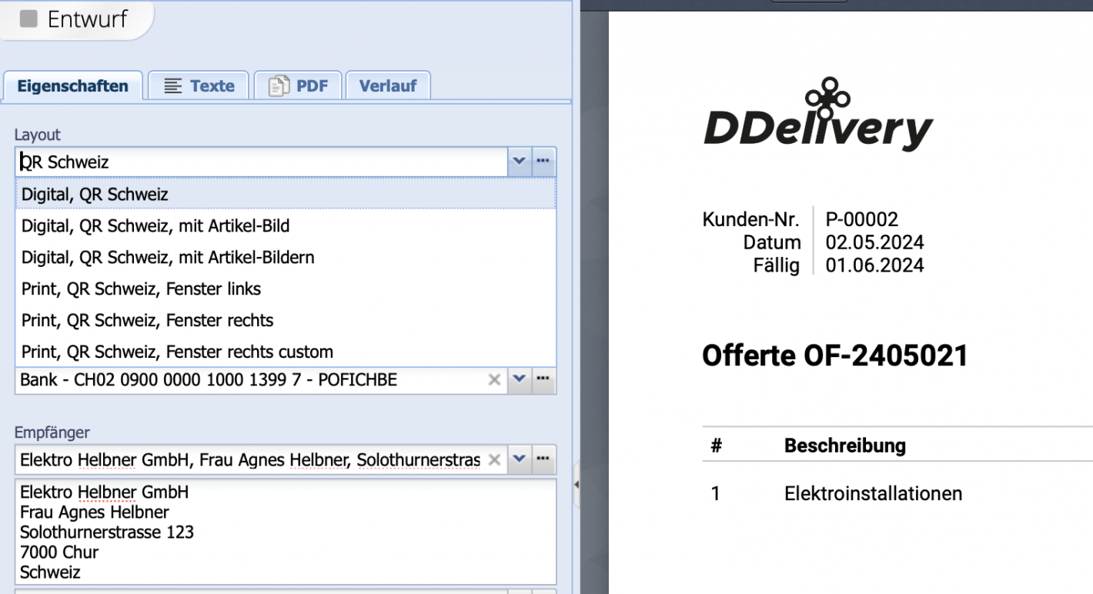Viewport: 1093px width, 594px height.
Task: Switch to the Eigenschaften tab
Action: click(x=72, y=85)
